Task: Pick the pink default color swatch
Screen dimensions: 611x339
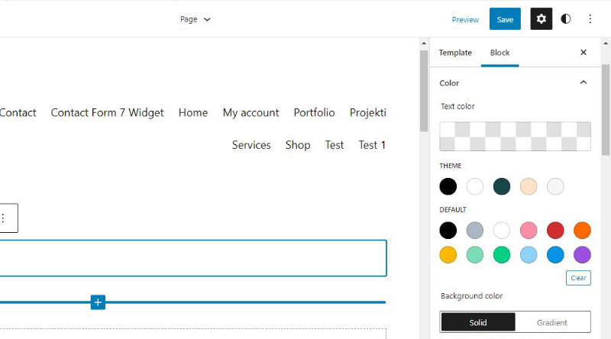Action: click(x=529, y=231)
